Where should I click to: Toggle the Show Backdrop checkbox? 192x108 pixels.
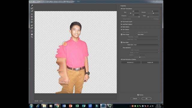click(x=121, y=48)
